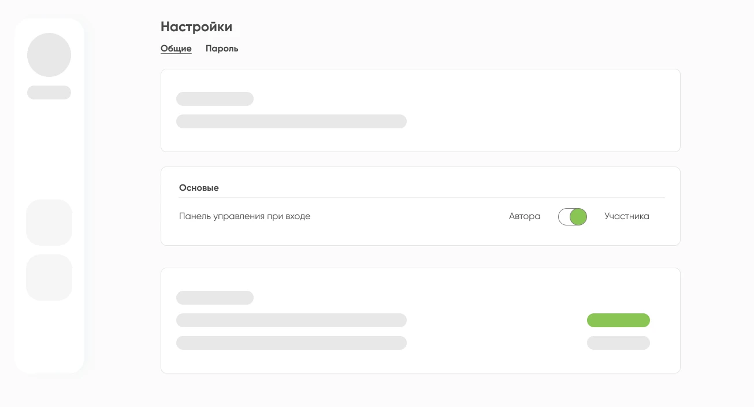Open the Пароль tab
Viewport: 754px width, 407px height.
[x=222, y=49]
